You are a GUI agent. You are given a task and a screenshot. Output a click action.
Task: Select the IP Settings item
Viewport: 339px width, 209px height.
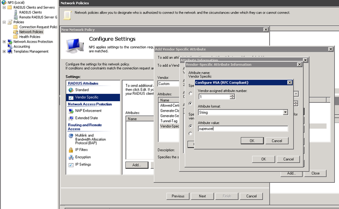pyautogui.click(x=83, y=165)
